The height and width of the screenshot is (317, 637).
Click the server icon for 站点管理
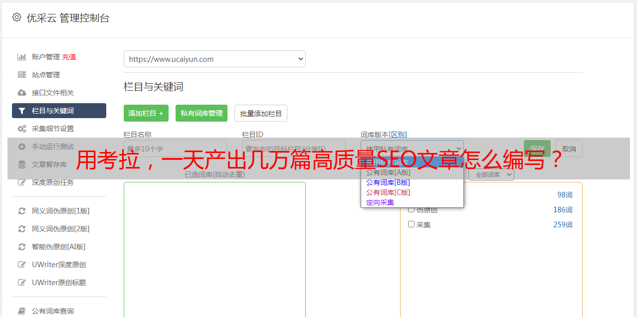coord(21,75)
